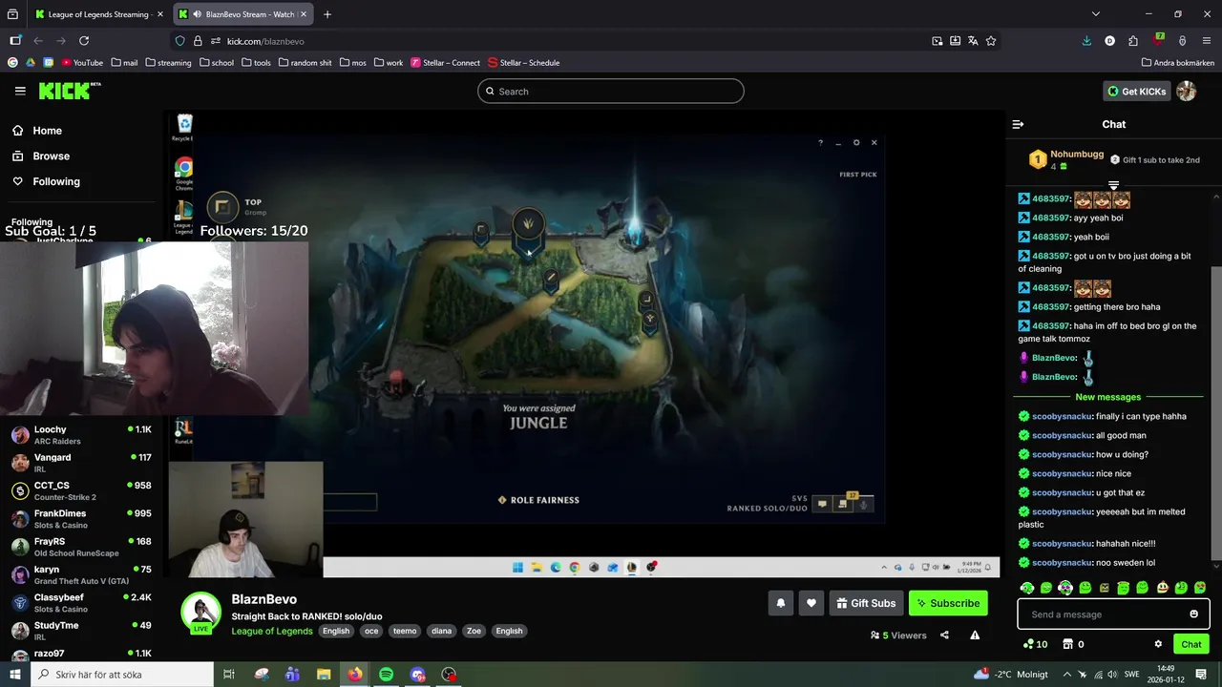Report stream via warning triangle icon
1222x687 pixels.
click(x=975, y=635)
